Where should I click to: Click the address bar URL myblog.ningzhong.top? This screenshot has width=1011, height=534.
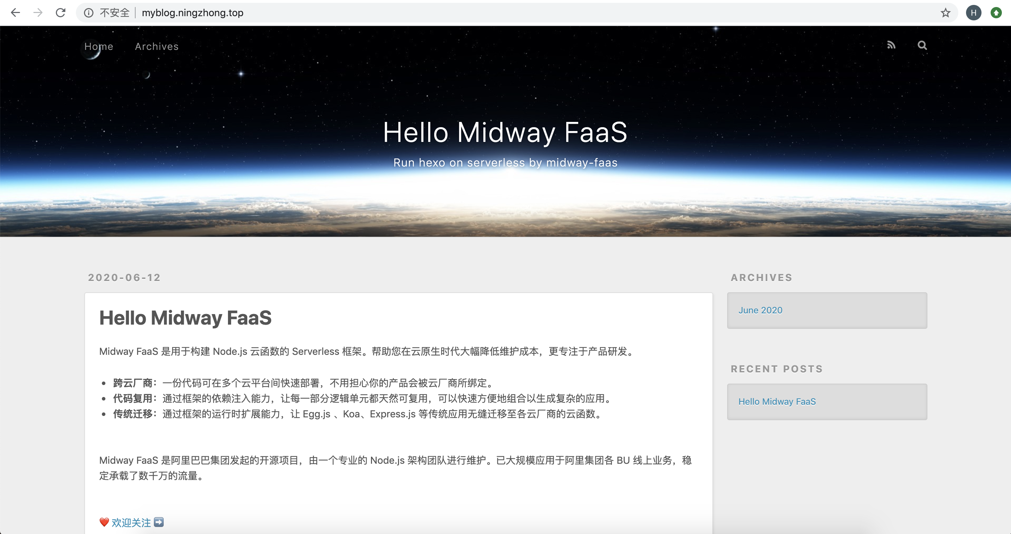click(x=192, y=13)
